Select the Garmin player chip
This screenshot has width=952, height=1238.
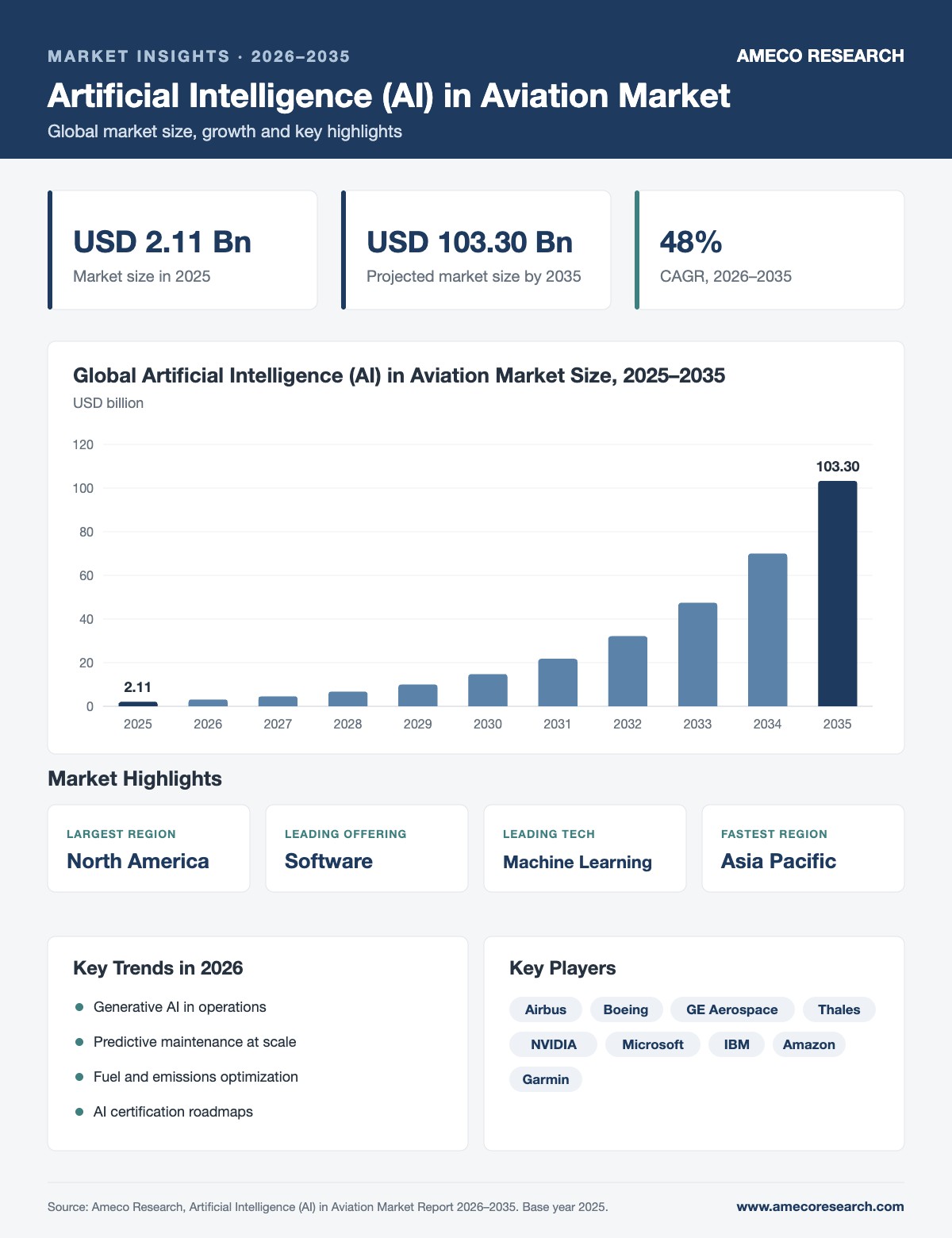546,1079
